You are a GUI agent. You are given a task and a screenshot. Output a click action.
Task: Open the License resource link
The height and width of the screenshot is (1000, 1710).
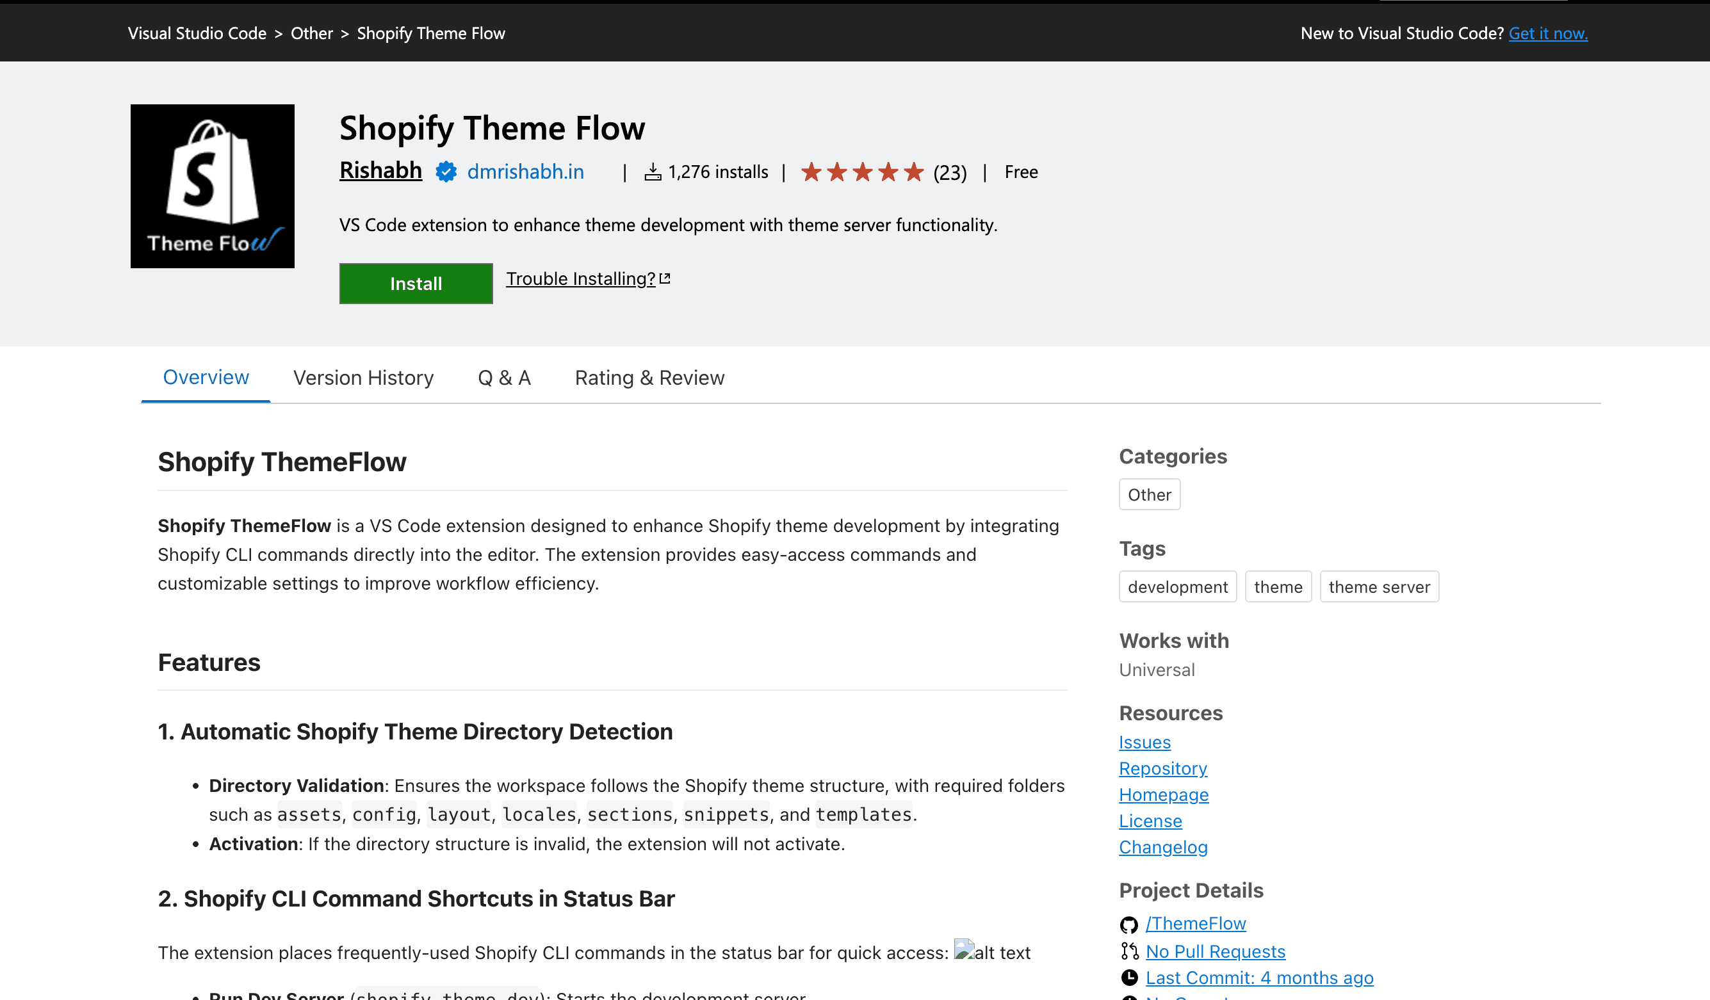(x=1150, y=821)
